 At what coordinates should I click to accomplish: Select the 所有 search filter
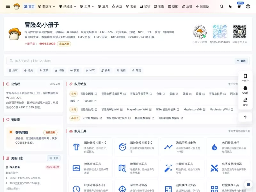pos(13,70)
